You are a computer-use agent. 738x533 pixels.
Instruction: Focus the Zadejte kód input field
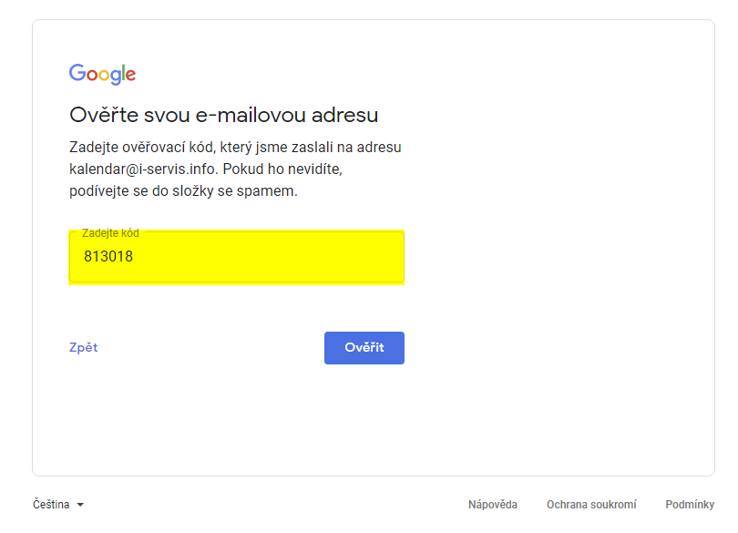[236, 257]
